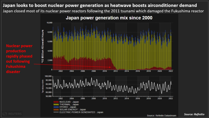209x118 pixels.
Task: Click the 2022 label under upper chart
Action: (171, 71)
